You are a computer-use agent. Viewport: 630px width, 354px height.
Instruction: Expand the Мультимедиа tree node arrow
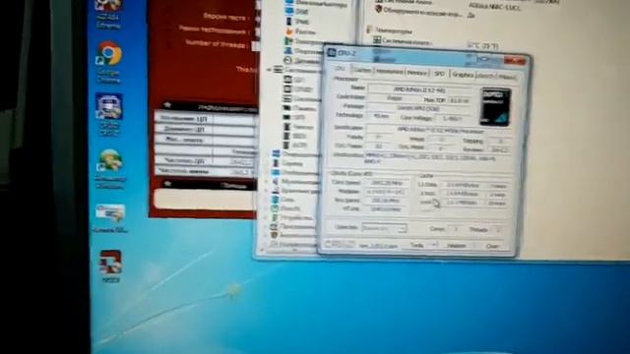[266, 181]
